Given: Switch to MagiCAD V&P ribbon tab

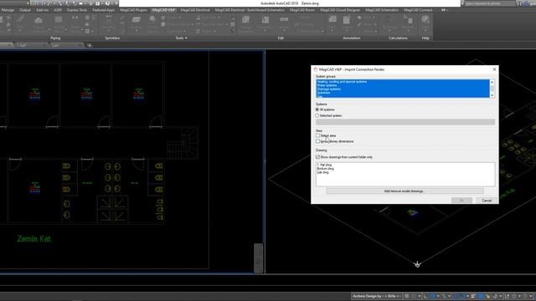Looking at the screenshot, I should click(164, 10).
